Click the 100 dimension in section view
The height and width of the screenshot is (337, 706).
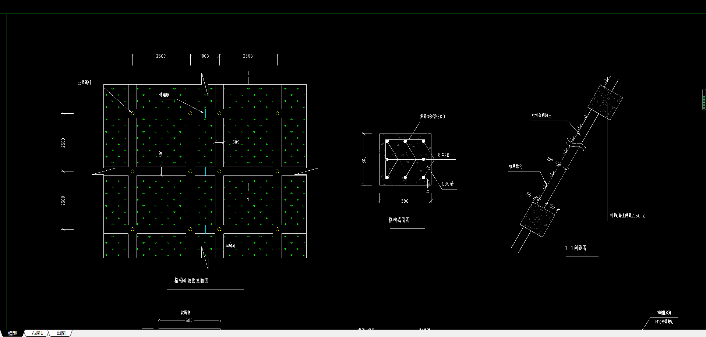coord(550,160)
